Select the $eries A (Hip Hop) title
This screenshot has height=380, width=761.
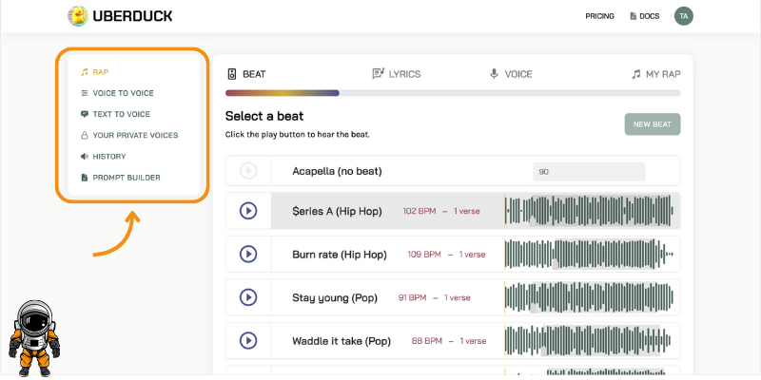[x=337, y=211]
